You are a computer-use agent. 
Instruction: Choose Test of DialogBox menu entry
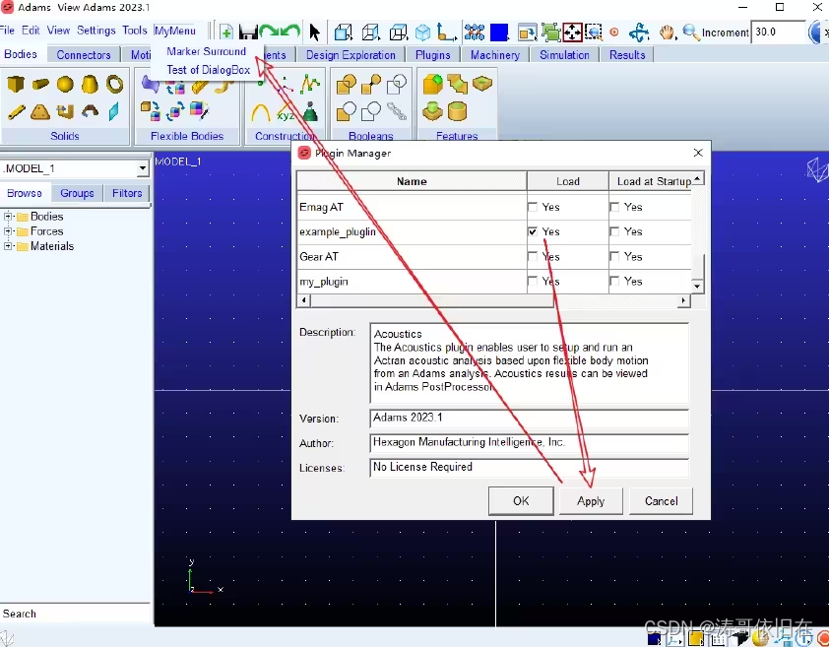(209, 70)
